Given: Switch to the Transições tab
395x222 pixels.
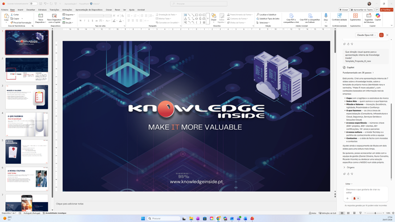Looking at the screenshot, I should click(54, 9).
